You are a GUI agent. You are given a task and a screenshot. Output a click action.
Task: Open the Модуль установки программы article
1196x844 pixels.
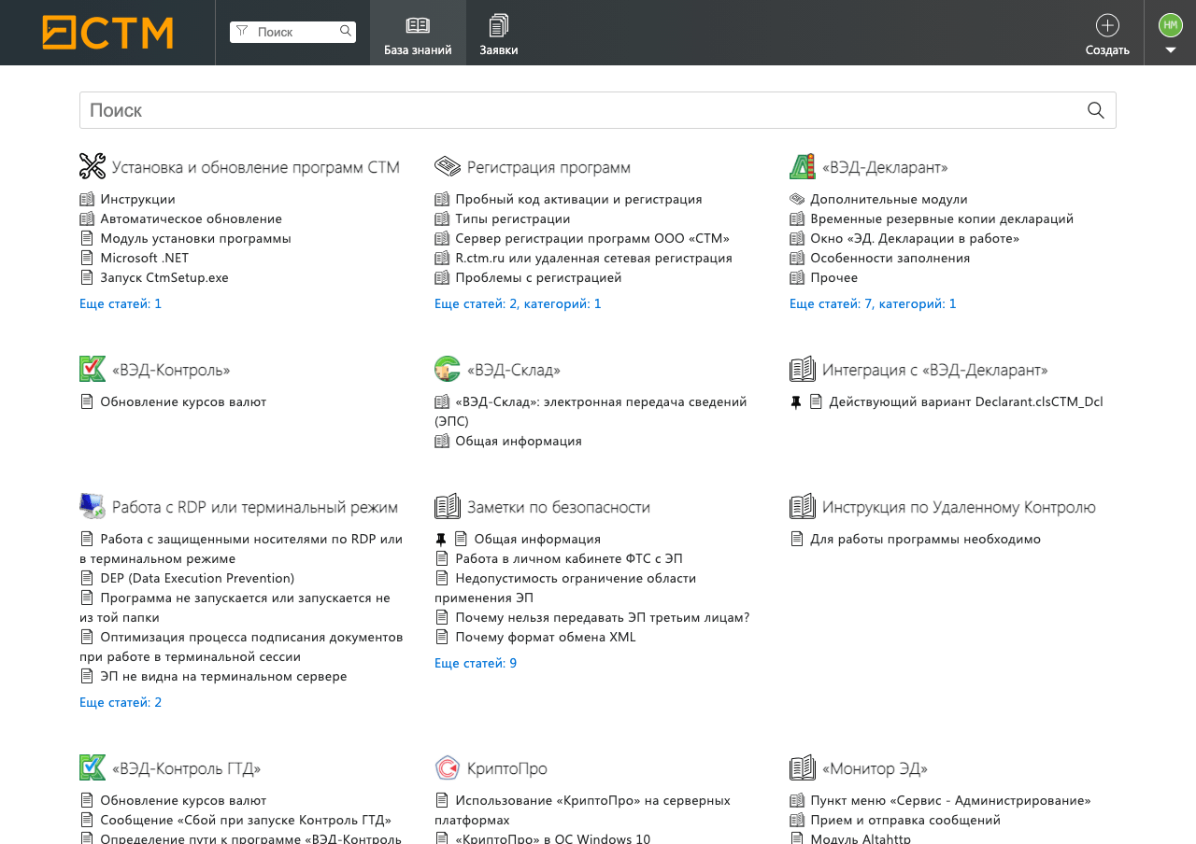(196, 238)
